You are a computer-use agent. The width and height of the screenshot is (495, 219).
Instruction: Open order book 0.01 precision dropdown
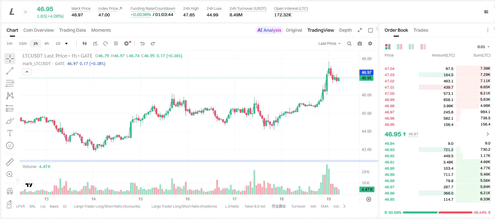pos(484,47)
